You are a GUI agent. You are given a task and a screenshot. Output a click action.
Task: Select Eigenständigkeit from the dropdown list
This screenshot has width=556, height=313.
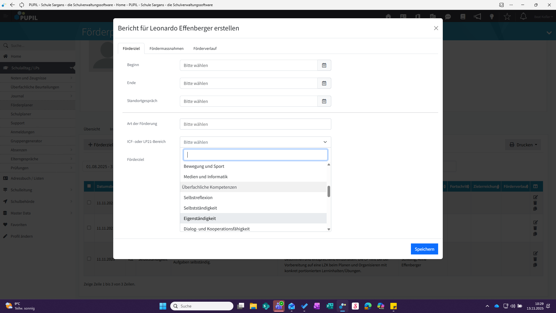[200, 218]
